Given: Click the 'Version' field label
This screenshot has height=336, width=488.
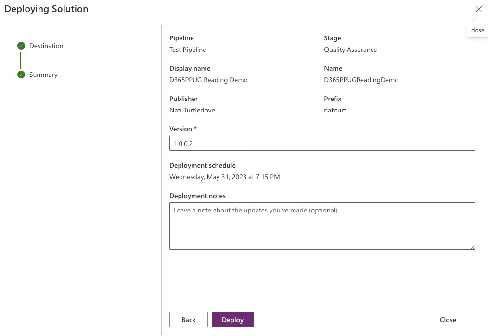Looking at the screenshot, I should click(180, 129).
